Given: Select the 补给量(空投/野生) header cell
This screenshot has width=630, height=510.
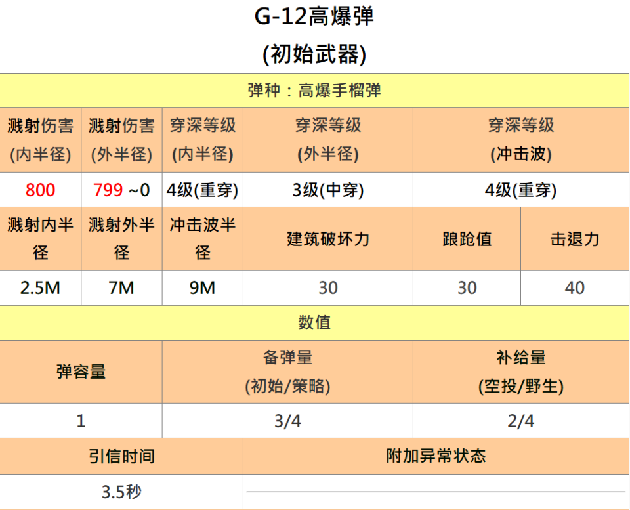Looking at the screenshot, I should (520, 372).
